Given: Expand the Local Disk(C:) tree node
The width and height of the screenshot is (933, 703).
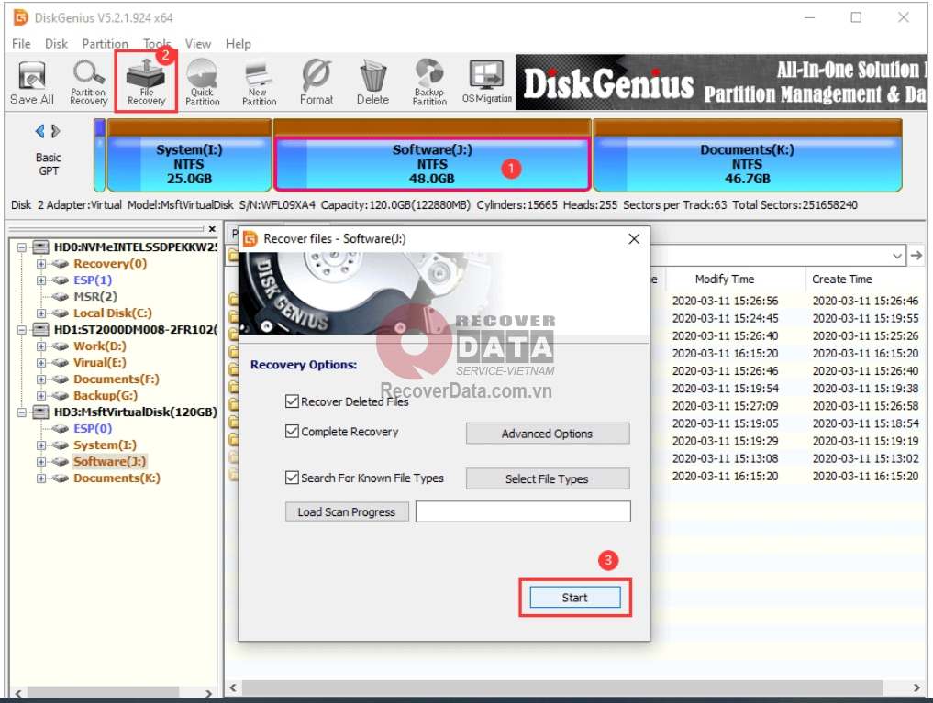Looking at the screenshot, I should pos(41,313).
